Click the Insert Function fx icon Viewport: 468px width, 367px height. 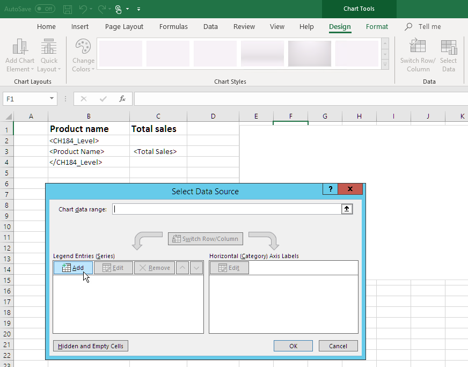[122, 99]
